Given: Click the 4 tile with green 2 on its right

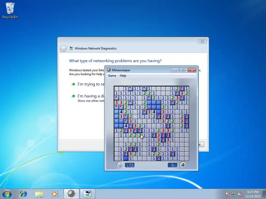Looking at the screenshot, I should click(x=121, y=112).
